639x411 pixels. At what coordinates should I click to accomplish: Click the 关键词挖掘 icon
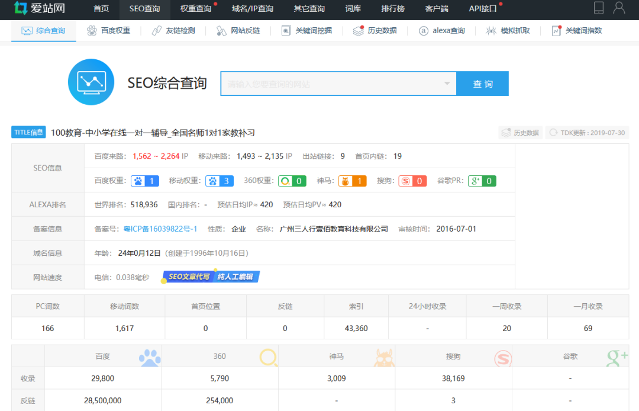tap(286, 31)
